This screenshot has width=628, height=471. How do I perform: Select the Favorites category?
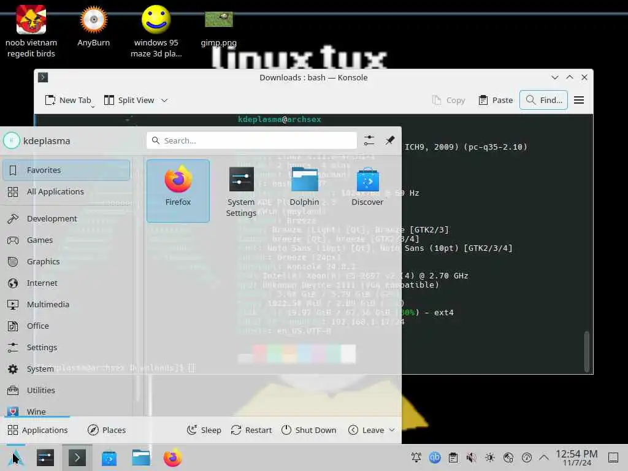66,170
